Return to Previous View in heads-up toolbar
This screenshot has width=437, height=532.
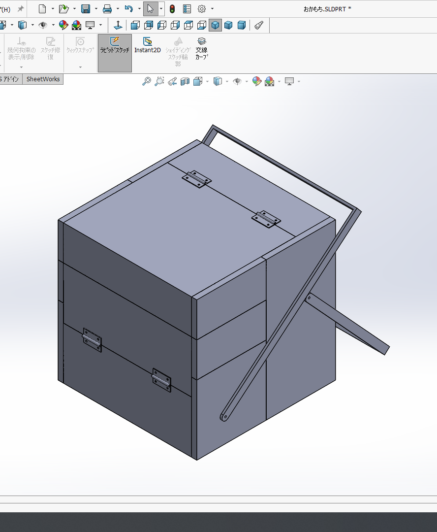[172, 81]
